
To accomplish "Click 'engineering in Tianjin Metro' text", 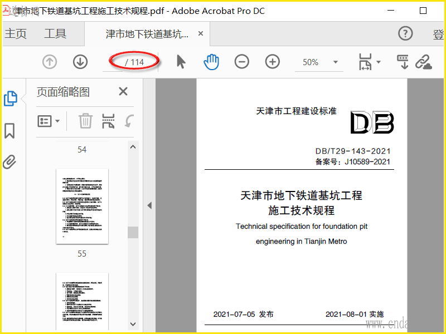I will (x=301, y=242).
